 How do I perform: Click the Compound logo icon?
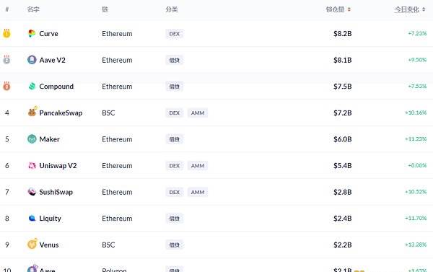tap(32, 86)
